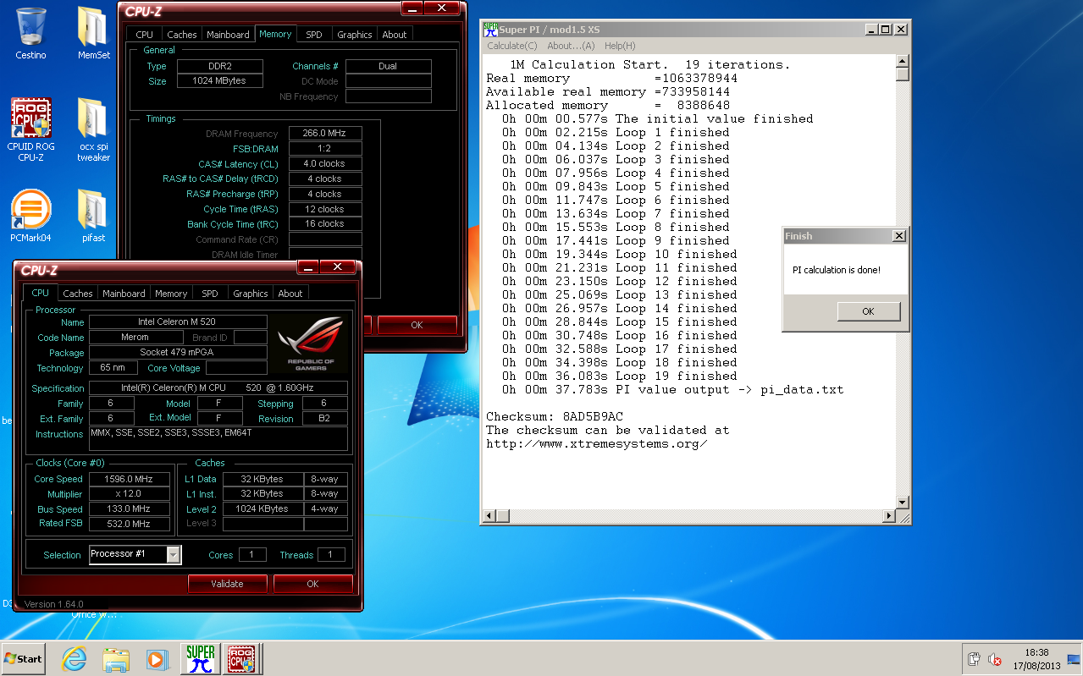Click Super PI vertical scrollbar up arrow
The width and height of the screenshot is (1083, 676).
[x=903, y=61]
